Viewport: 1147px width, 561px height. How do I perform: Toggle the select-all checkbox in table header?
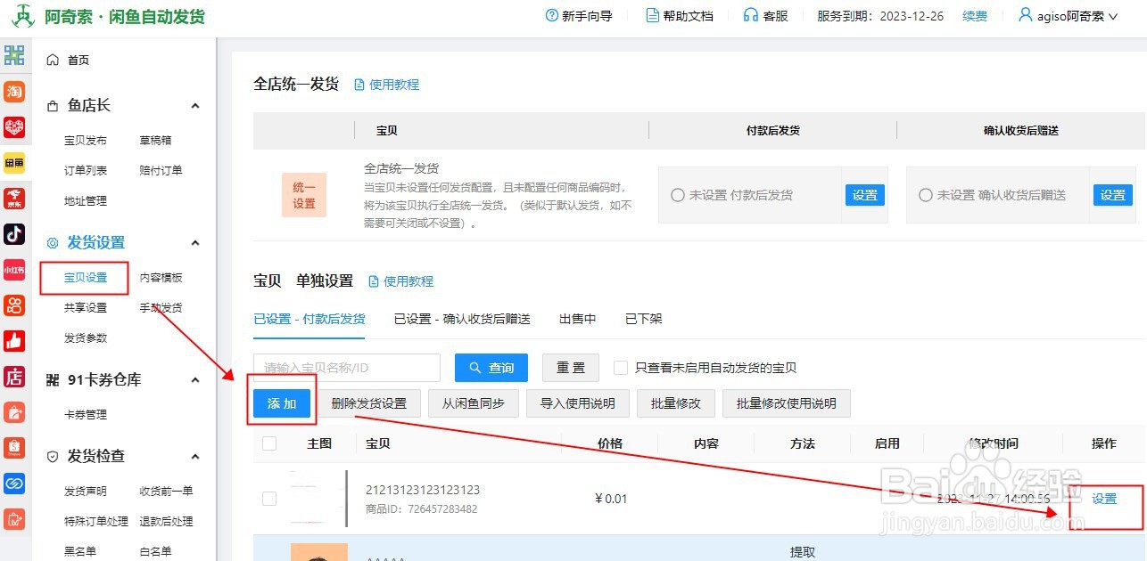(x=269, y=443)
